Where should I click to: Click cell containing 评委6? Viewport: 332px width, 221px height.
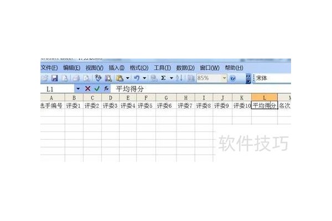click(166, 106)
